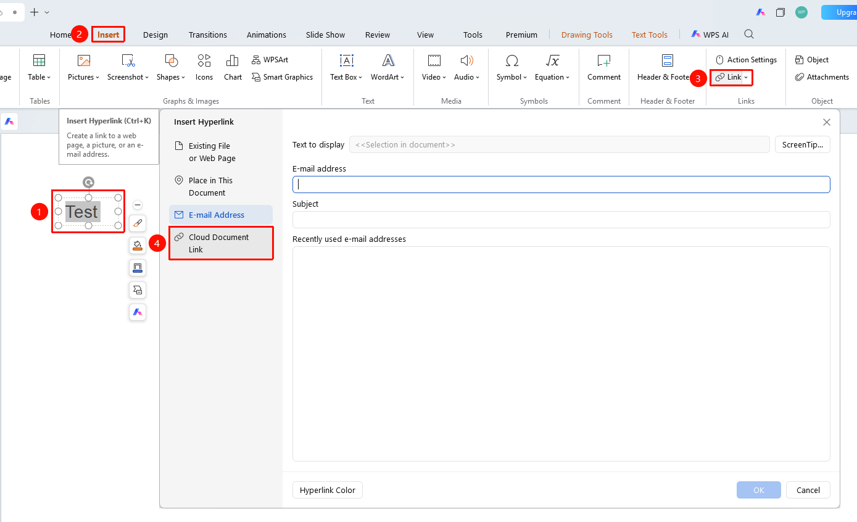Go to the Animations tab
Screen dimensions: 857x522
267,35
